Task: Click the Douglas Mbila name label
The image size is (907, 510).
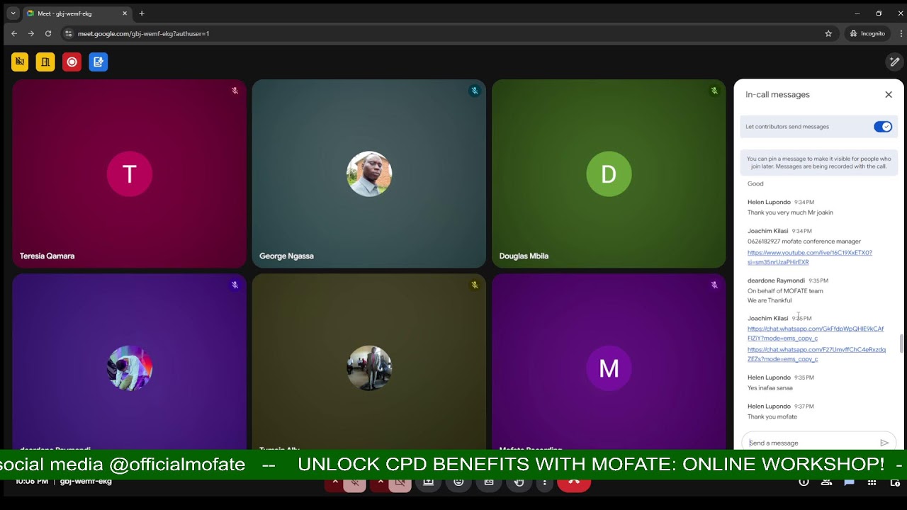Action: point(524,256)
